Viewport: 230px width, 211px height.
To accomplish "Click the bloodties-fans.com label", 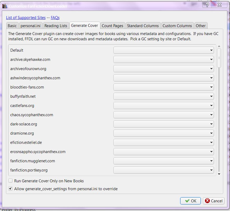I will point(27,87).
